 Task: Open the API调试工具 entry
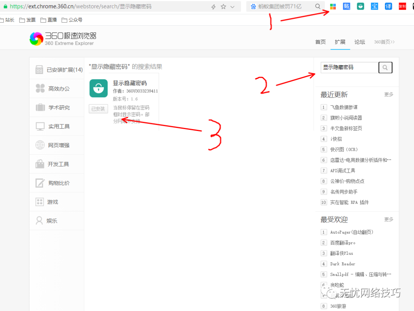click(343, 171)
